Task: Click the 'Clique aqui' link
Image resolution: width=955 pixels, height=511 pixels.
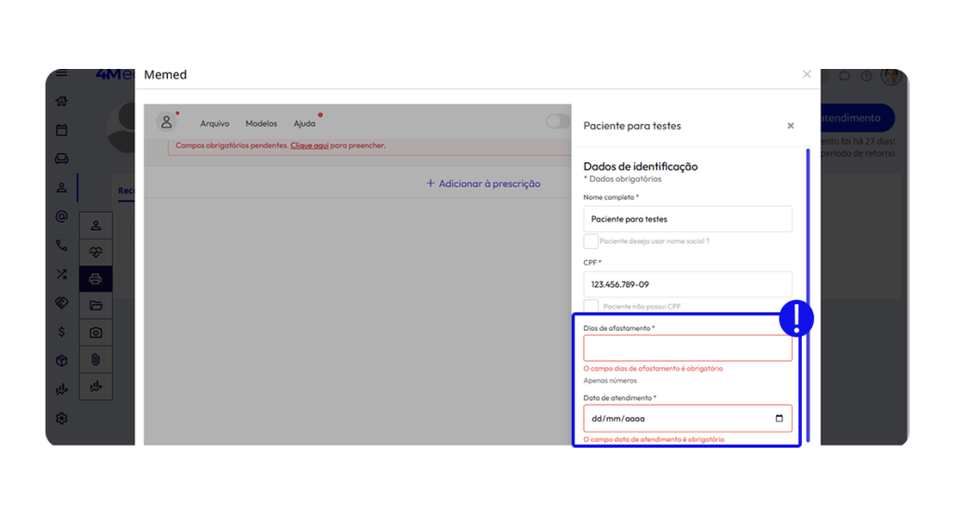Action: coord(309,146)
